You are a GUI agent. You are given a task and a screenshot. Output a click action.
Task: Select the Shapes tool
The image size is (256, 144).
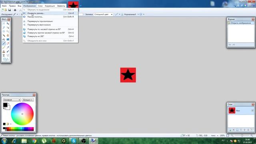pyautogui.click(x=6, y=60)
